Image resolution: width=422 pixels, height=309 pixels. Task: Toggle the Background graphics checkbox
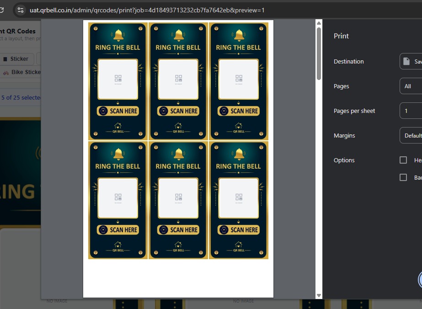pyautogui.click(x=403, y=177)
